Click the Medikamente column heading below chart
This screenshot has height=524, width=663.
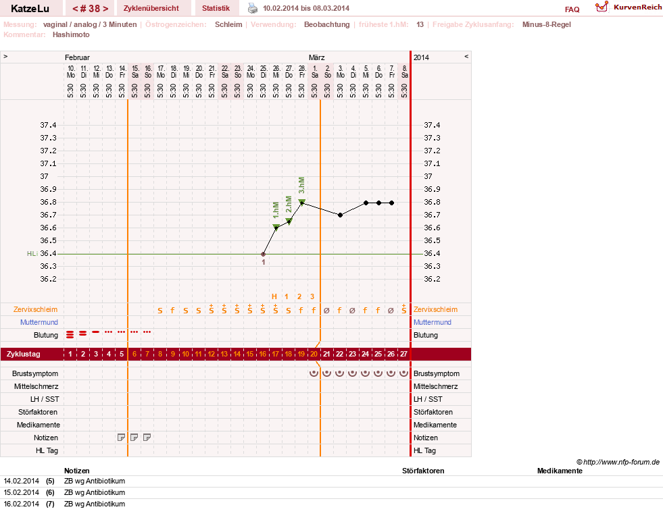click(560, 471)
